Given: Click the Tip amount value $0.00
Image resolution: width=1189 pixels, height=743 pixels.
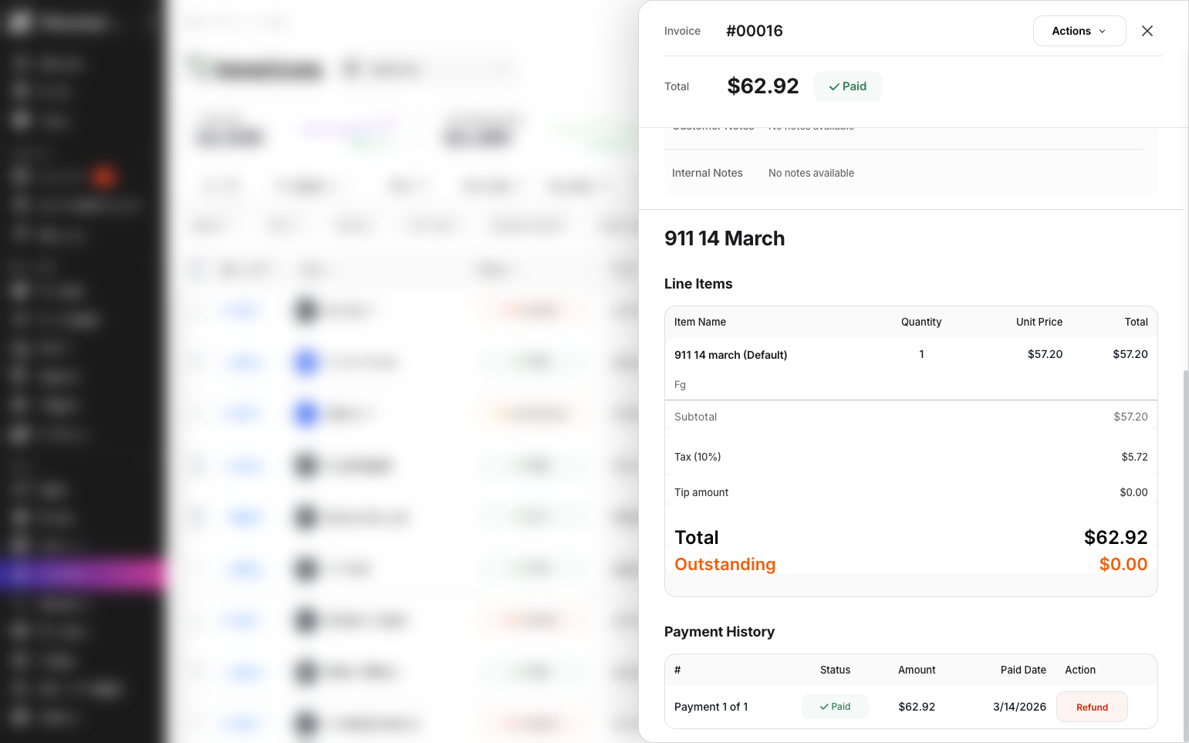Looking at the screenshot, I should [1133, 492].
